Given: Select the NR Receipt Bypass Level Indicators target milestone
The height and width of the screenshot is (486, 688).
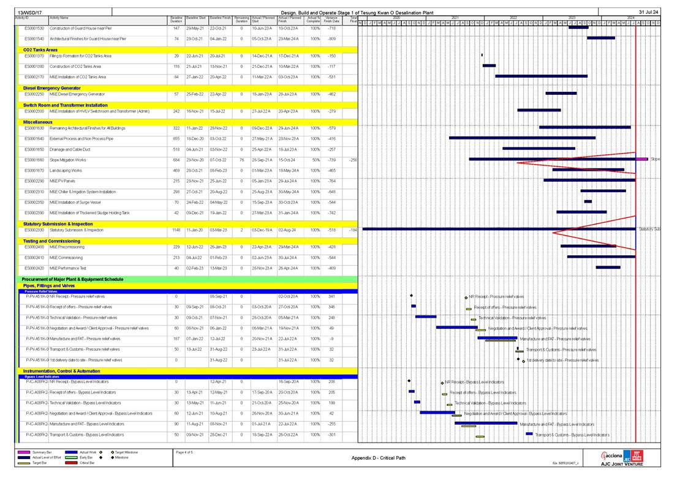Looking at the screenshot, I should [x=442, y=383].
